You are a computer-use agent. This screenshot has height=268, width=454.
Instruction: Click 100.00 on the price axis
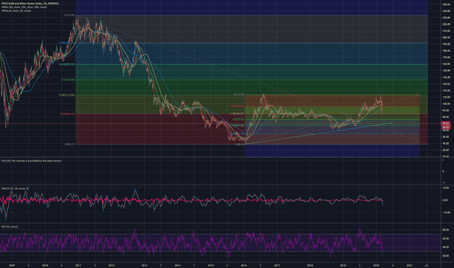(x=446, y=104)
